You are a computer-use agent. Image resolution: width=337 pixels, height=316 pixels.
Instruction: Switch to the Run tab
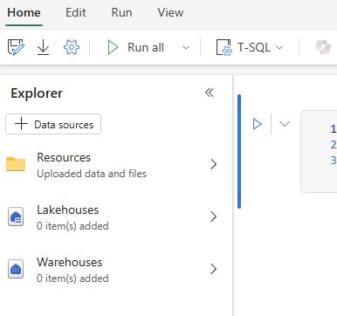121,13
